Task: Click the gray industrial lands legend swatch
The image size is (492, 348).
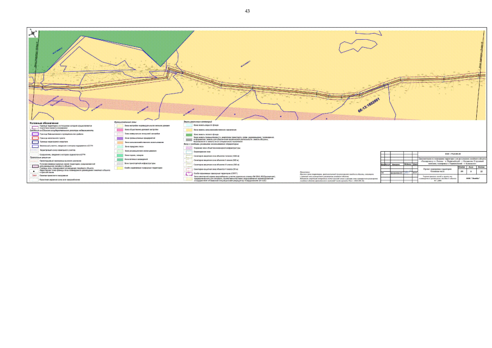Action: (189, 139)
